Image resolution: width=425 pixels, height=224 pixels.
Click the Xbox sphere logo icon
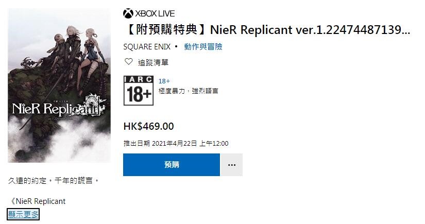(x=128, y=13)
